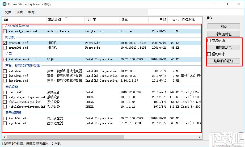Click the 添加驱动包 button
245x147 pixels.
[x=223, y=34]
